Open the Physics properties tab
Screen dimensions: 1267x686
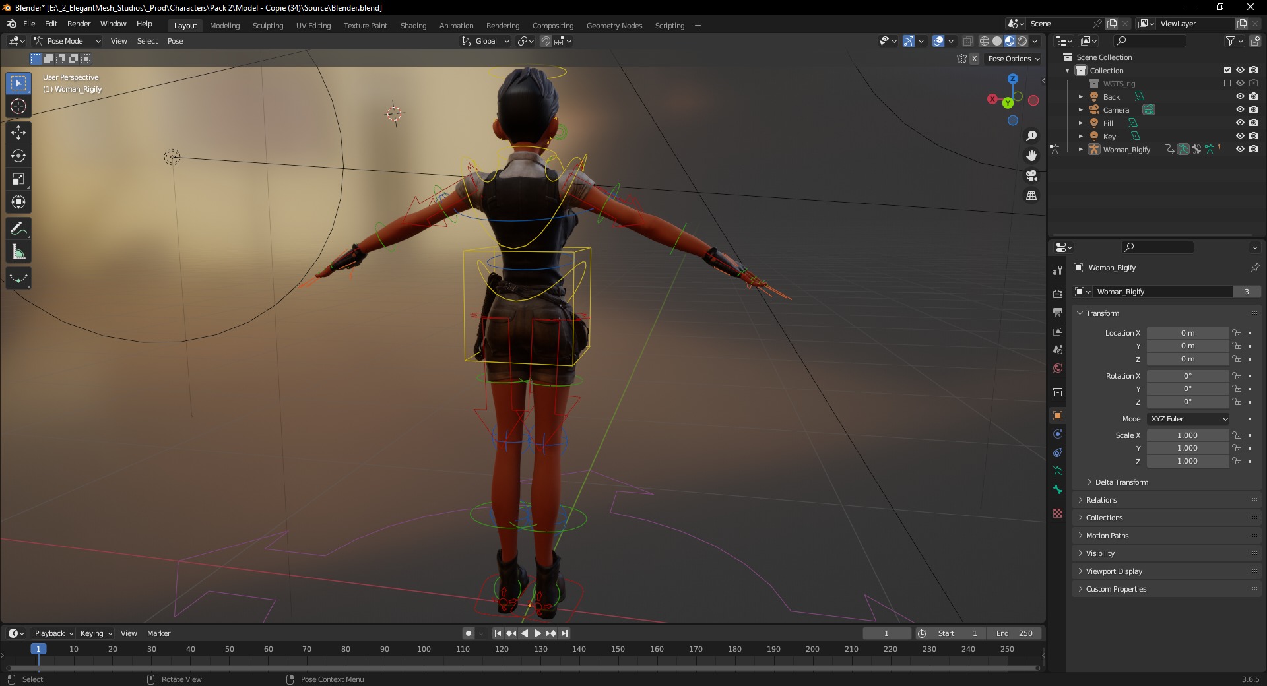pos(1058,434)
